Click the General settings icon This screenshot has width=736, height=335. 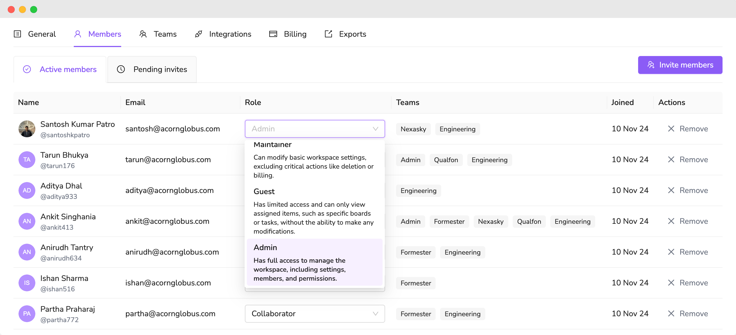coord(17,33)
